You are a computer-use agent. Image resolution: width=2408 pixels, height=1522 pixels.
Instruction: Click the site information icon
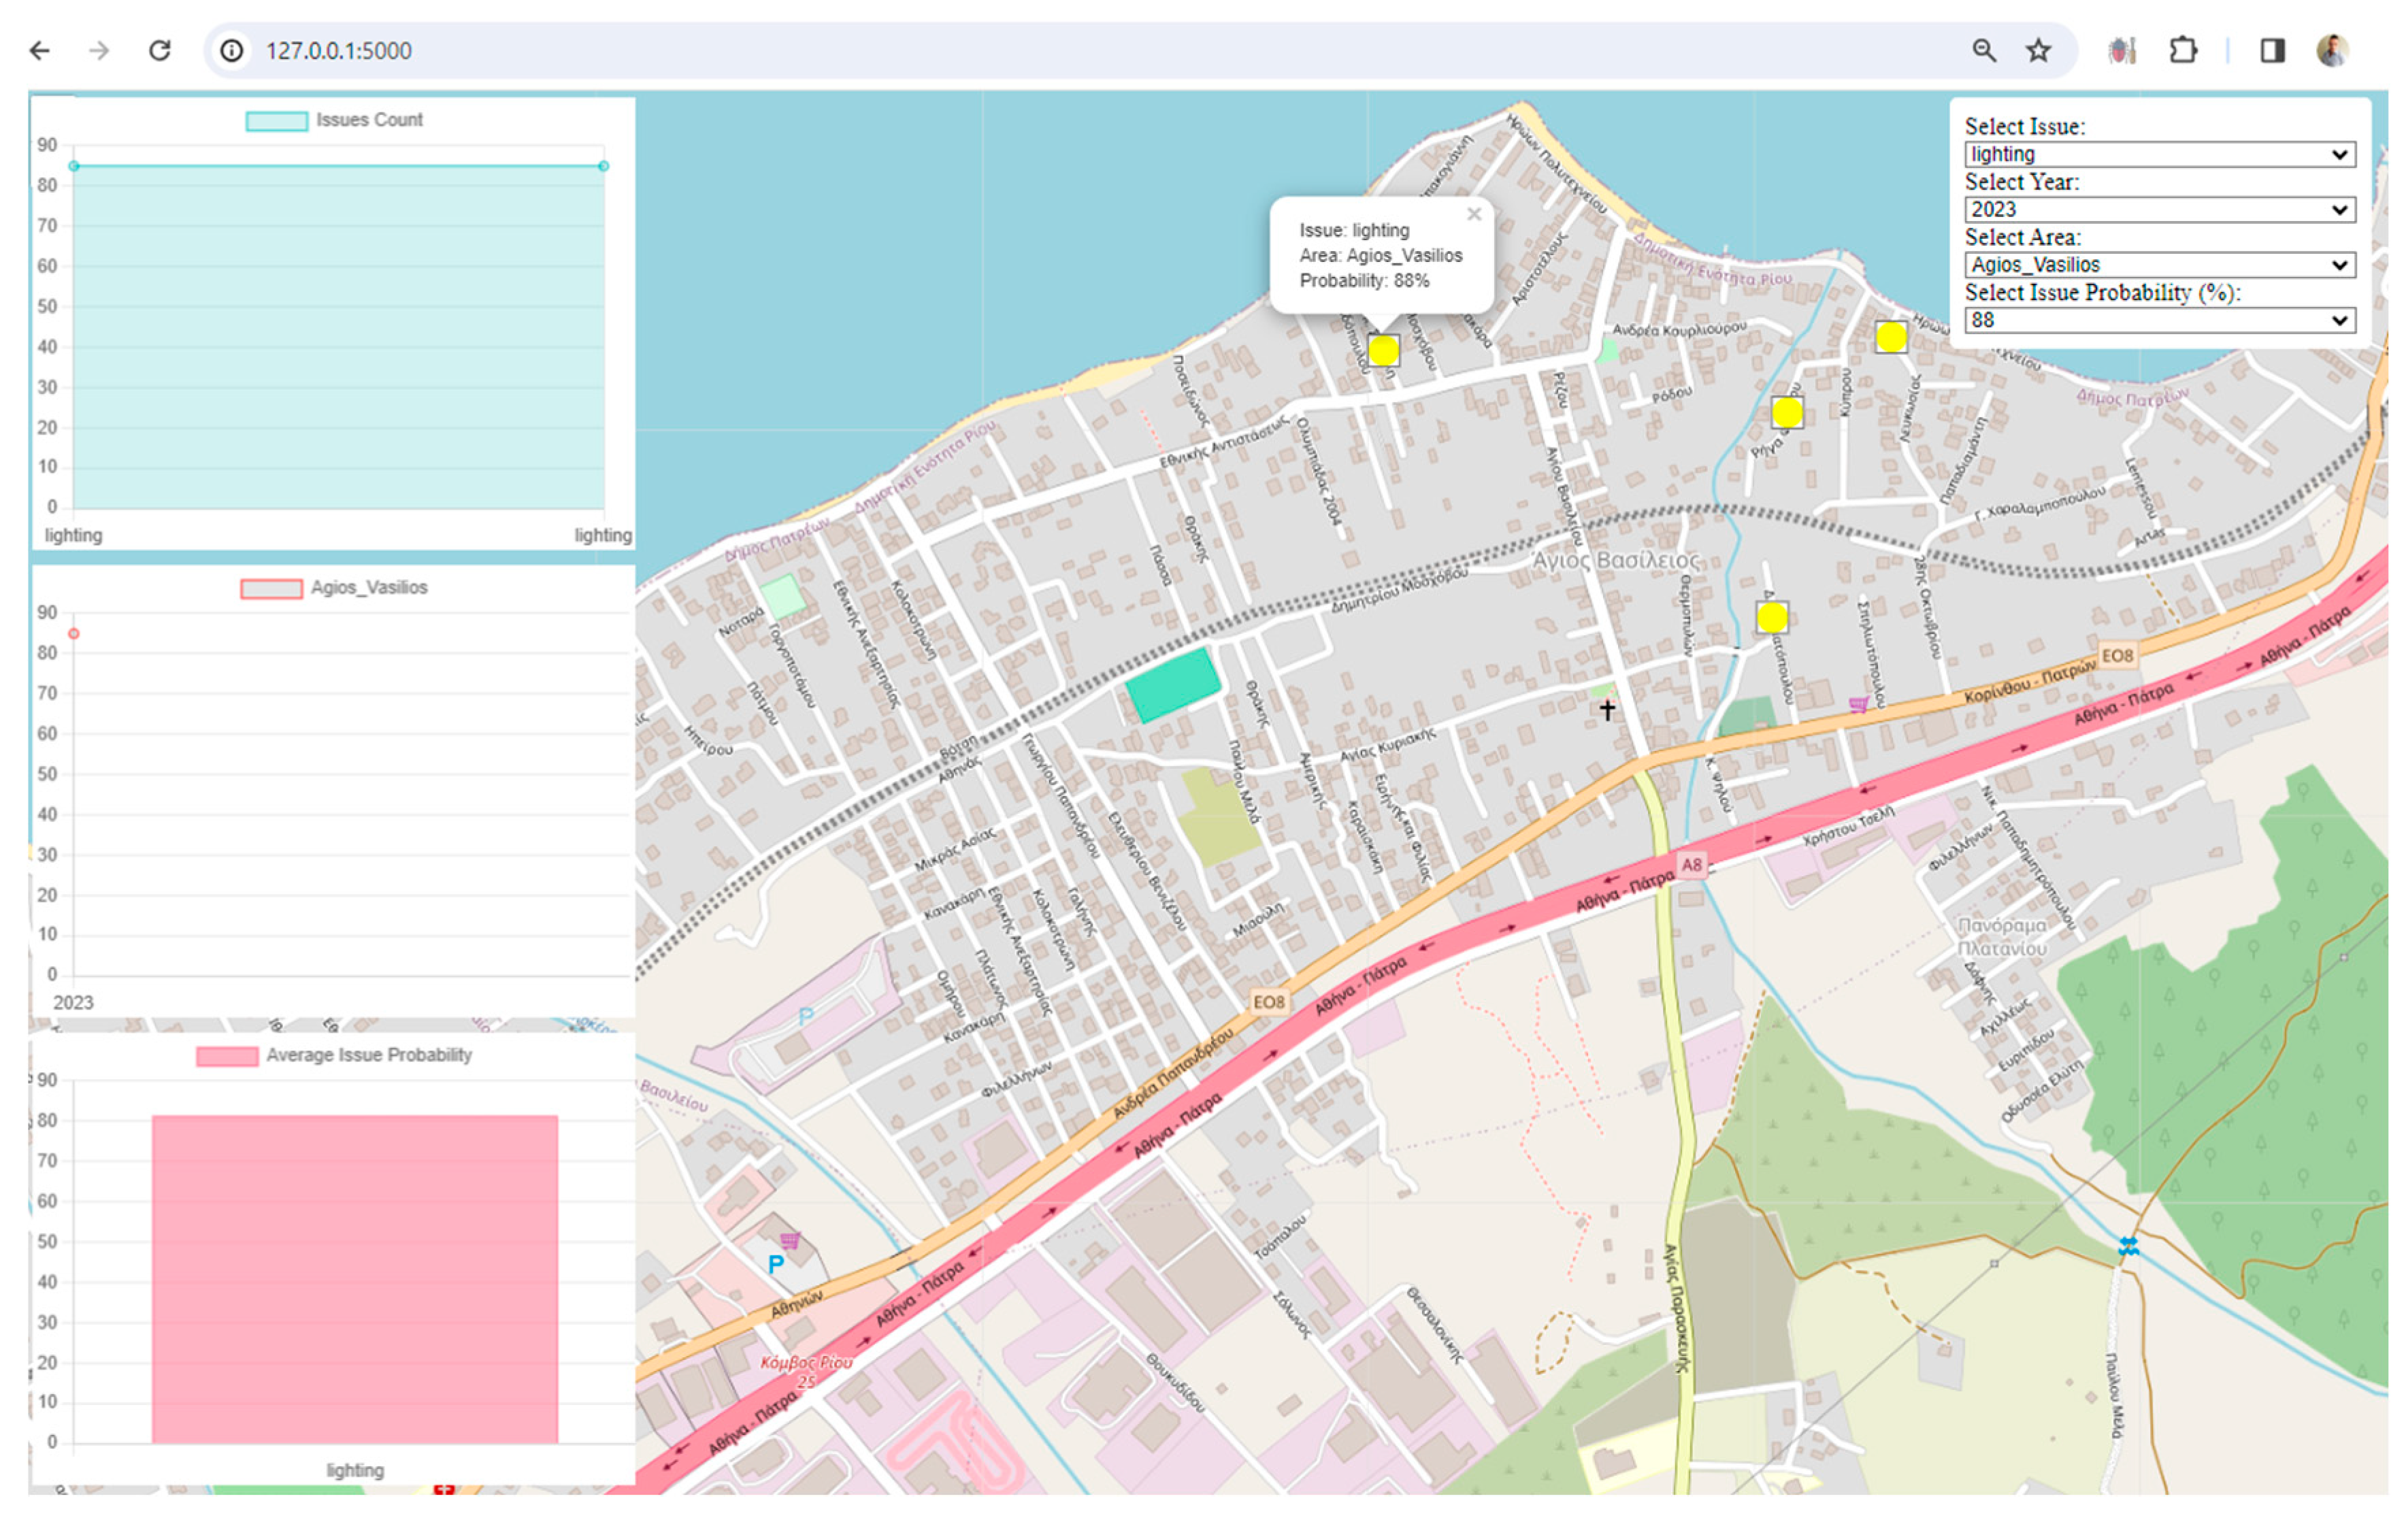232,50
